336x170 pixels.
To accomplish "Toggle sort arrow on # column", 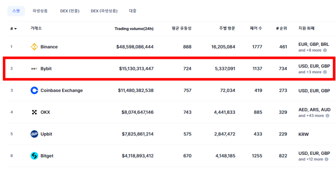I will click(x=16, y=29).
